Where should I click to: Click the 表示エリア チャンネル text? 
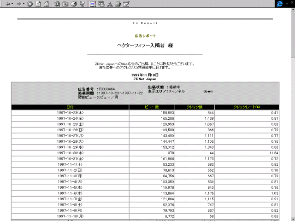[166, 91]
